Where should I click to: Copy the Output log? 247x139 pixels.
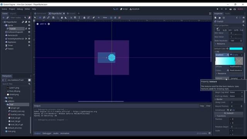coord(202,106)
